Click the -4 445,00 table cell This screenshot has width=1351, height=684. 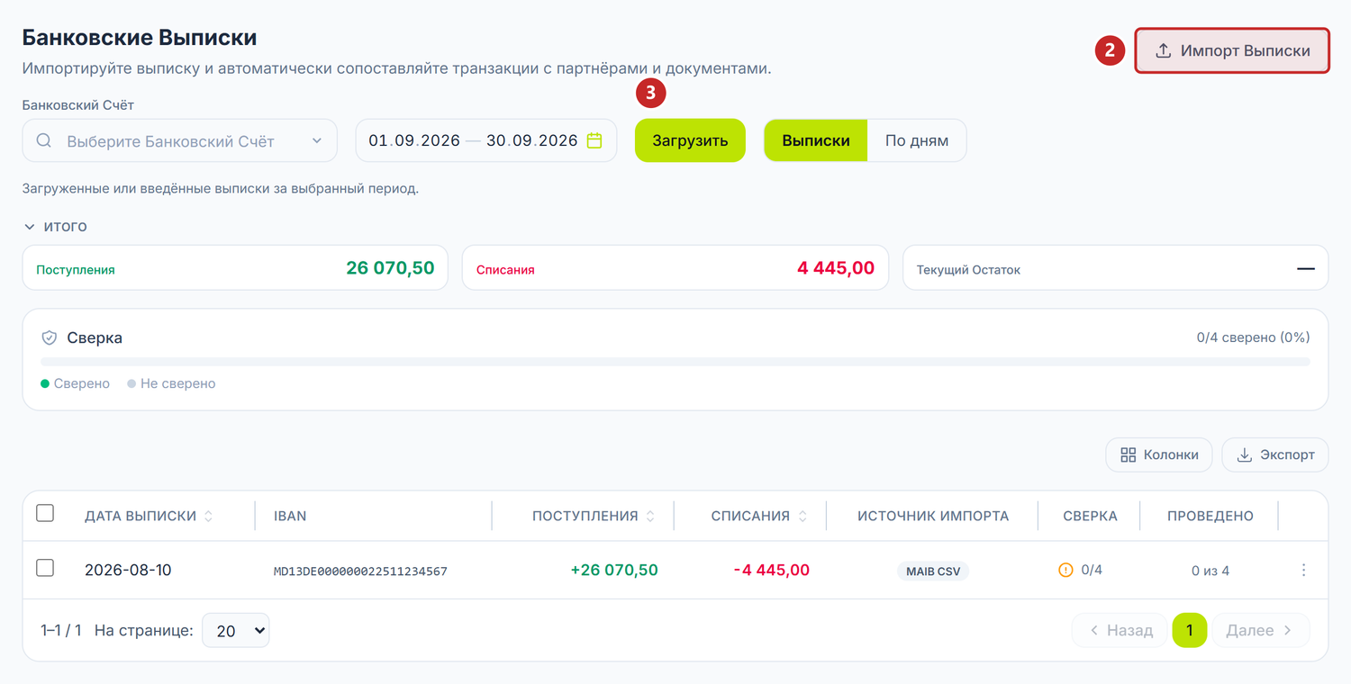coord(771,570)
